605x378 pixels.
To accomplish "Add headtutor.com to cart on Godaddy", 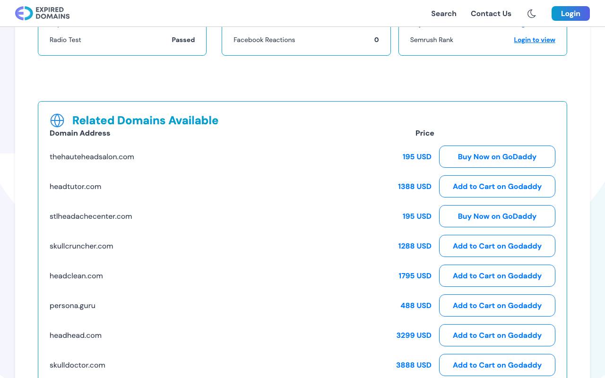I will [x=497, y=186].
